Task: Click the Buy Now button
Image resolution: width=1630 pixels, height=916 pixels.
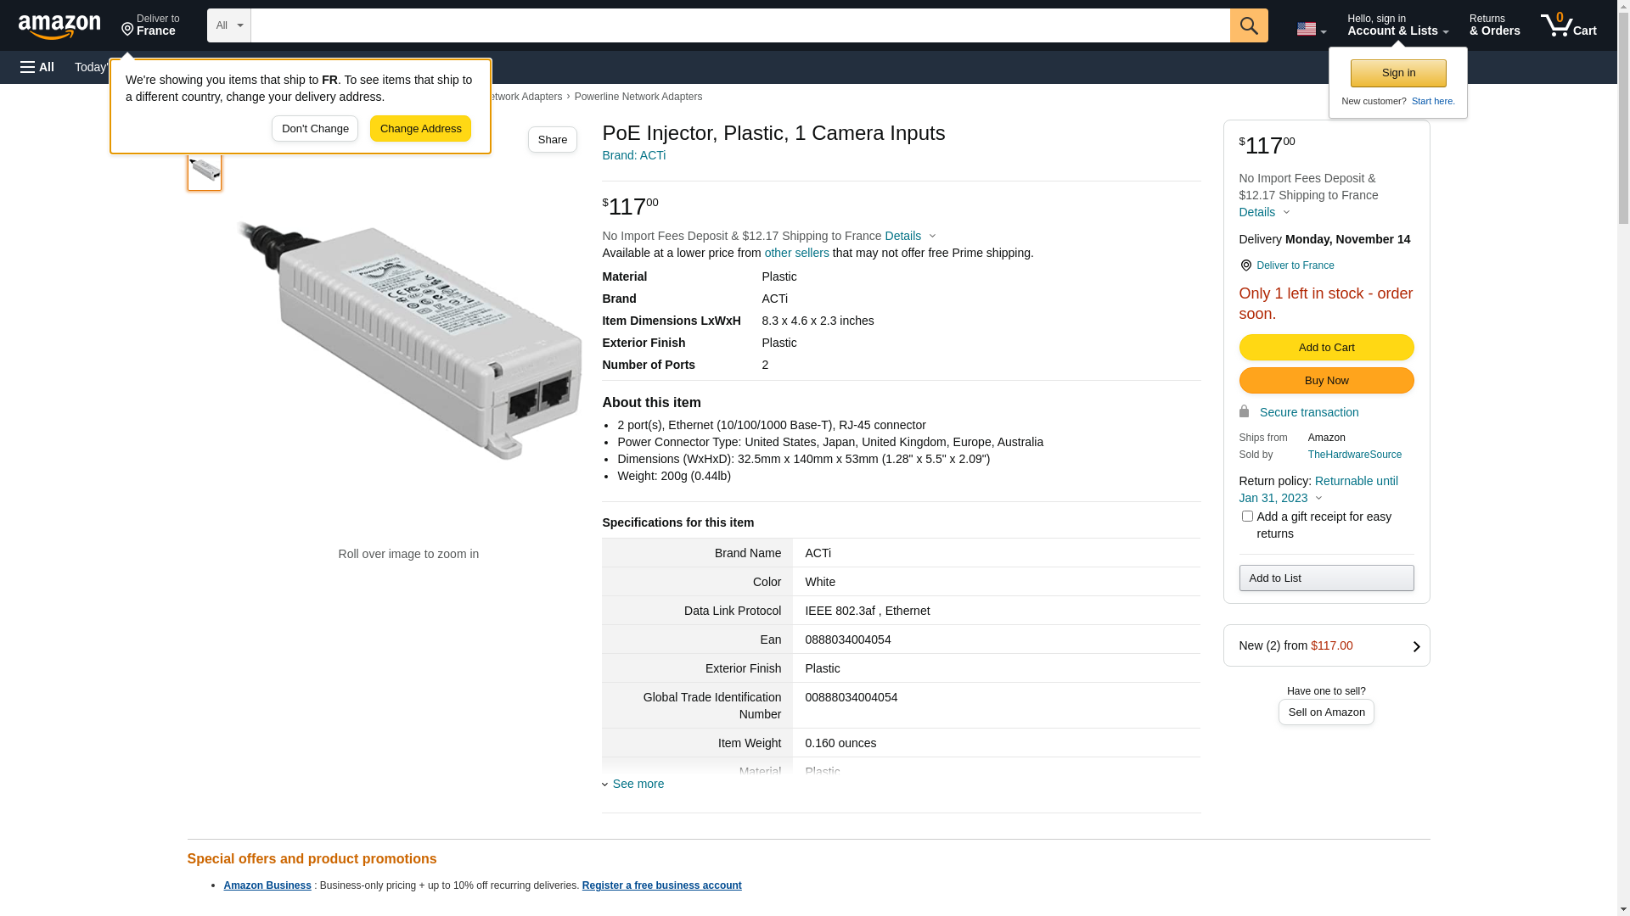Action: pyautogui.click(x=1326, y=381)
